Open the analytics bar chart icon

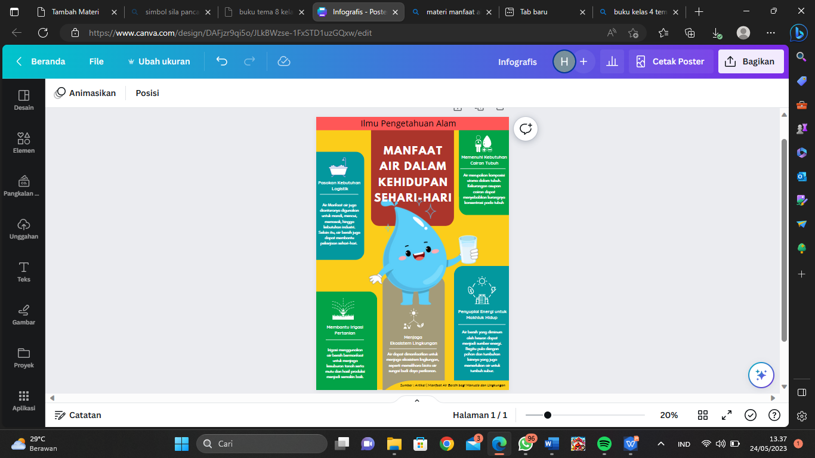(x=612, y=61)
